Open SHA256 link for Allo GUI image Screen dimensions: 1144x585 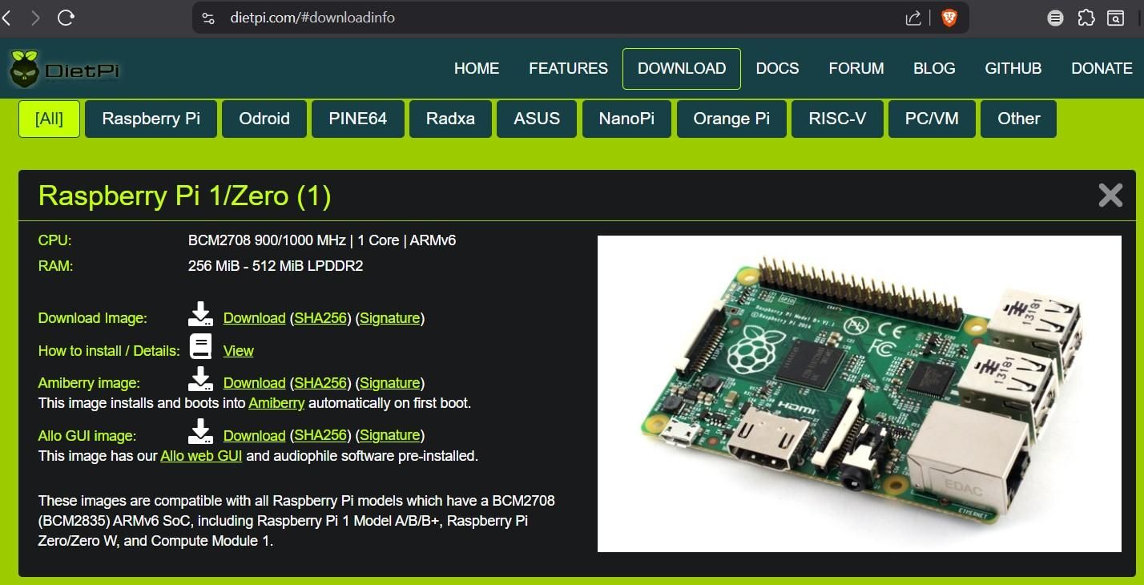coord(320,435)
